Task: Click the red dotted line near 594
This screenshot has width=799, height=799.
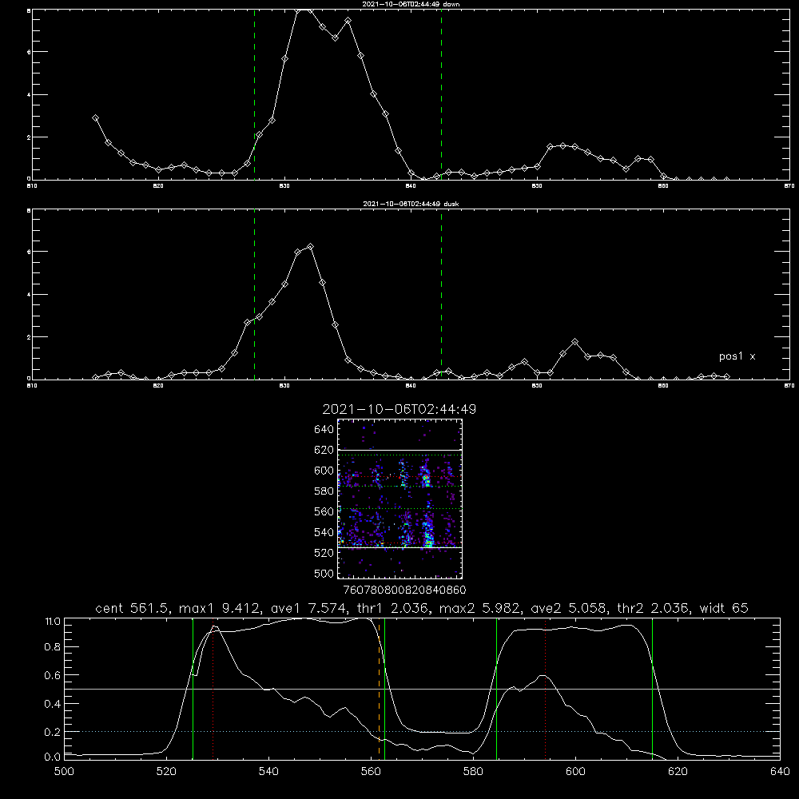Action: click(x=545, y=688)
